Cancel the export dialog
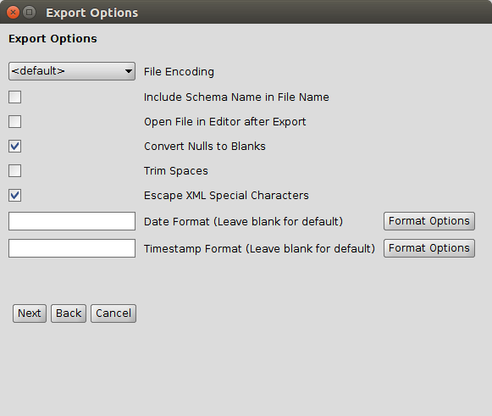The height and width of the screenshot is (416, 492). coord(113,313)
